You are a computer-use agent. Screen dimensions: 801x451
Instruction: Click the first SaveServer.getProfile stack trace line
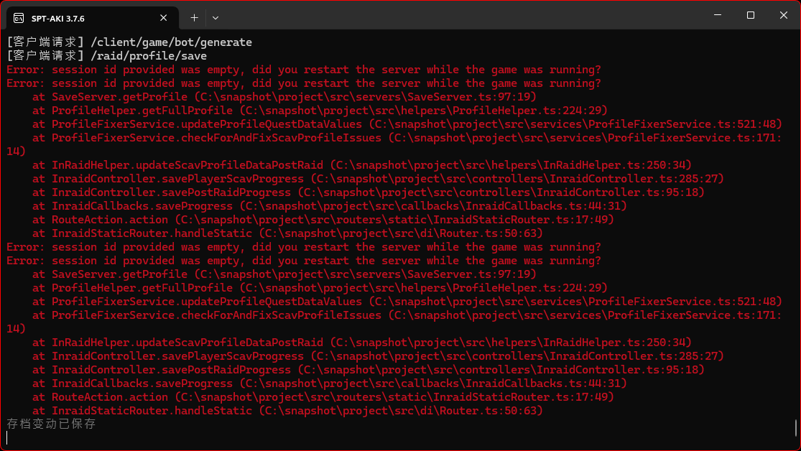point(284,97)
